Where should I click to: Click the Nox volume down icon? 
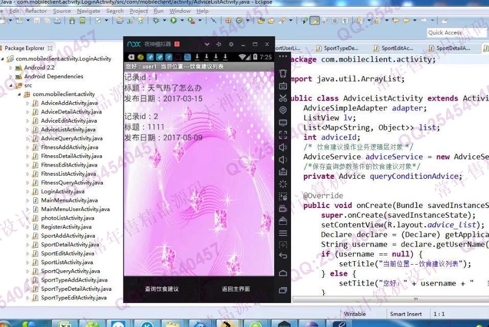coord(283,159)
